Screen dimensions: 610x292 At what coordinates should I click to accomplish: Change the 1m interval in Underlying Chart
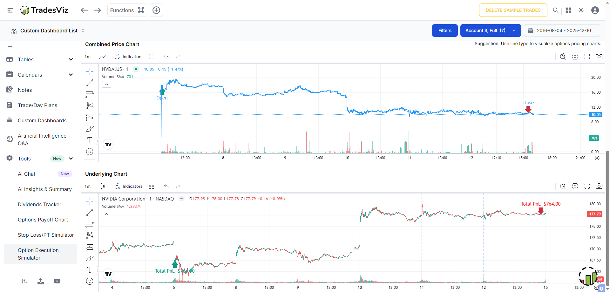tap(88, 186)
